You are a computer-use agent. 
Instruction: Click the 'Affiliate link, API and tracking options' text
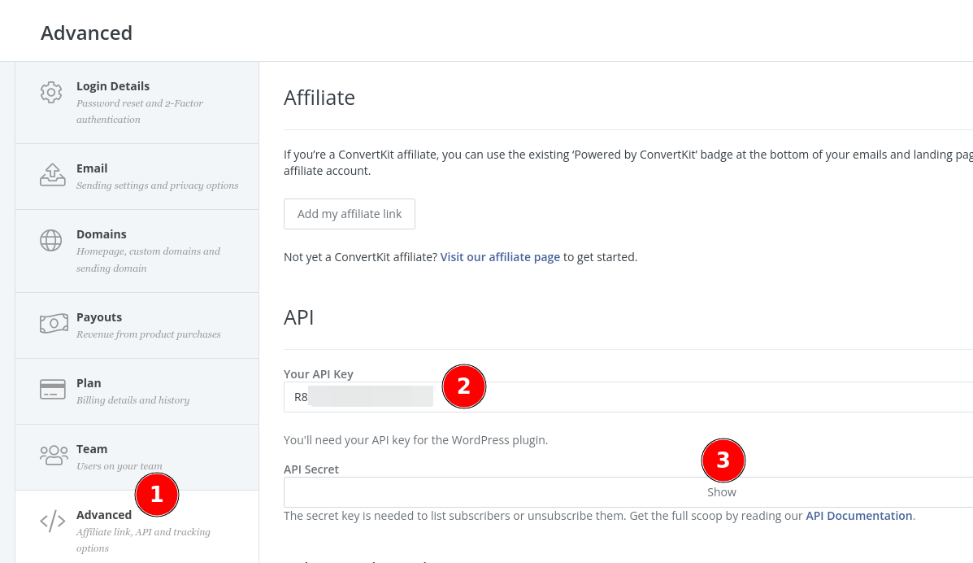[x=143, y=540]
